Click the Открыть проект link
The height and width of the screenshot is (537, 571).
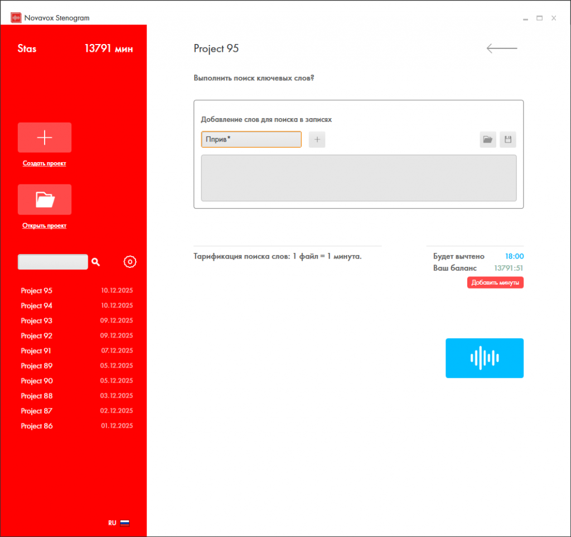(x=45, y=226)
